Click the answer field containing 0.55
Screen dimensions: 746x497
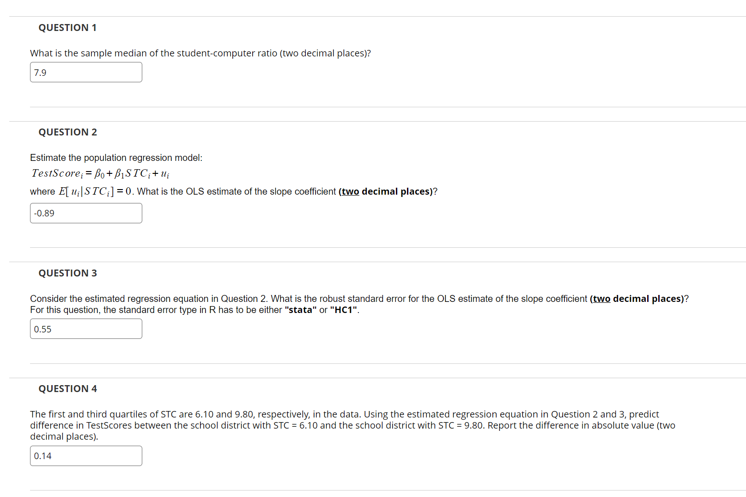[x=86, y=329]
